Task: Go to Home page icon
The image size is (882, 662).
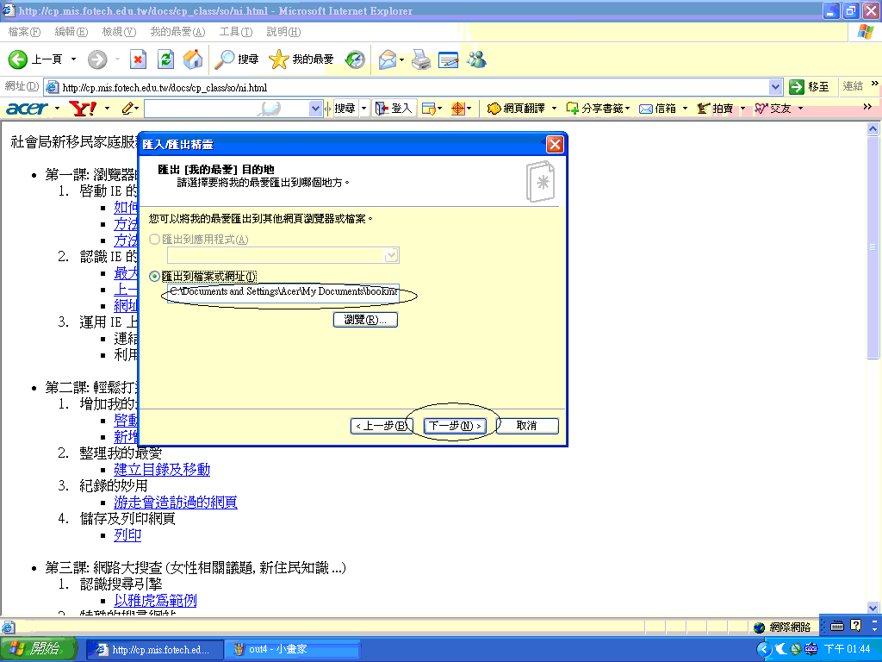Action: point(193,59)
